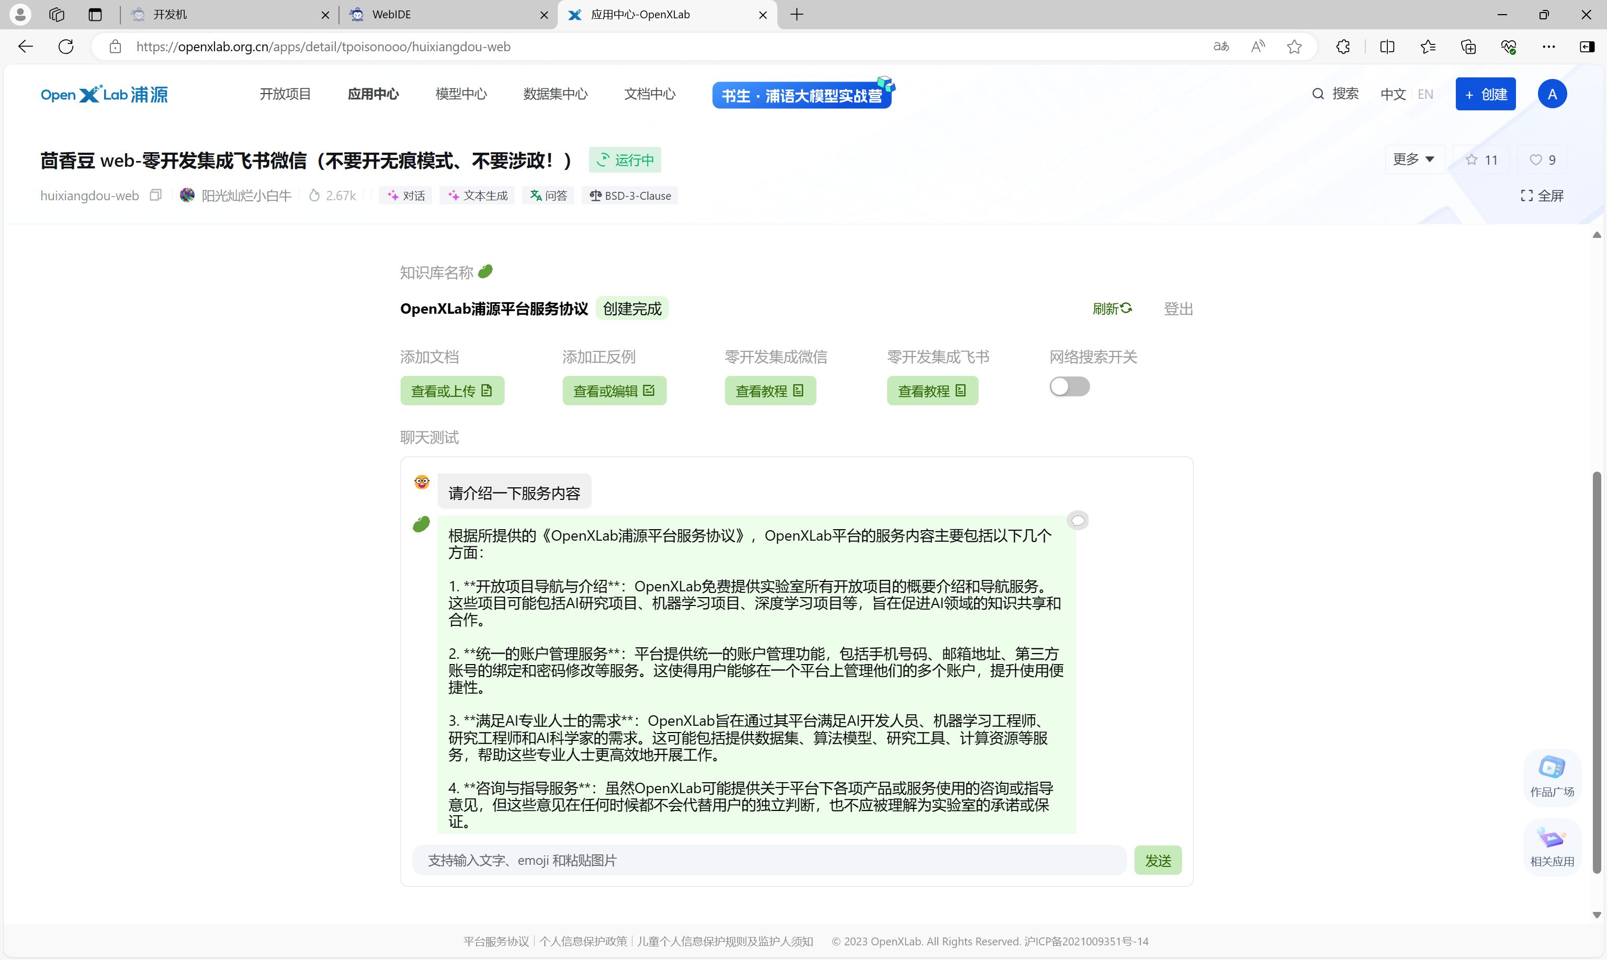Expand the 更多 dropdown
The image size is (1607, 960).
[1414, 159]
